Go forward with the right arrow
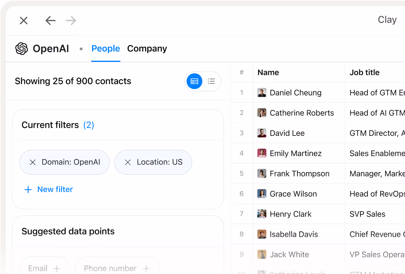The width and height of the screenshot is (405, 274). (x=71, y=21)
